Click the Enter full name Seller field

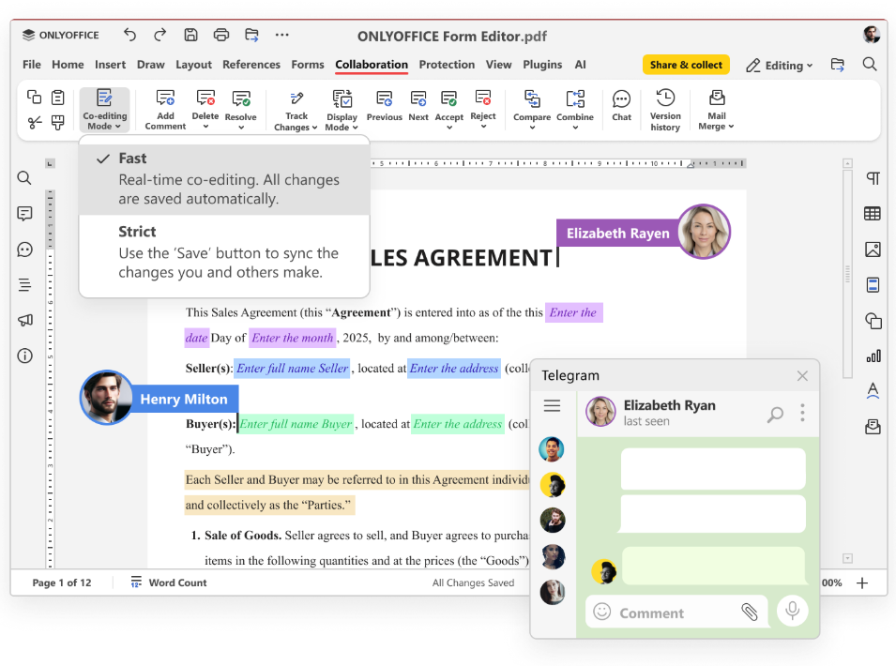293,369
